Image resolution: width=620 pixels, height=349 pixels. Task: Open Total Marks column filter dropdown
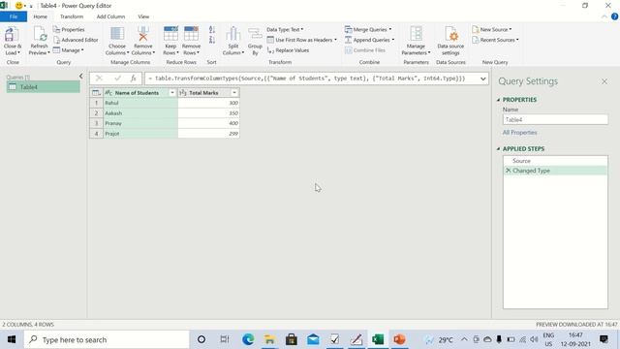234,93
